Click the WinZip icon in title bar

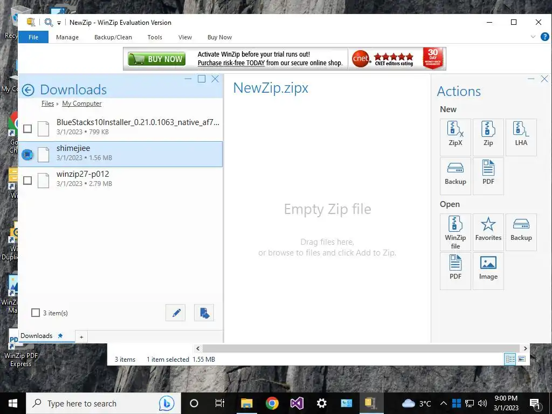(31, 22)
